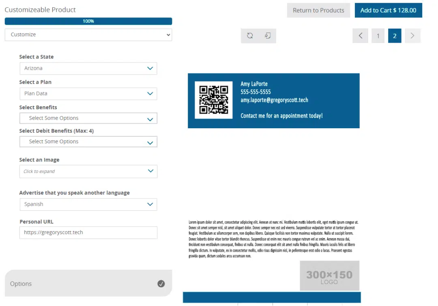This screenshot has height=306, width=438.
Task: Click the Personal URL input field
Action: (x=88, y=233)
